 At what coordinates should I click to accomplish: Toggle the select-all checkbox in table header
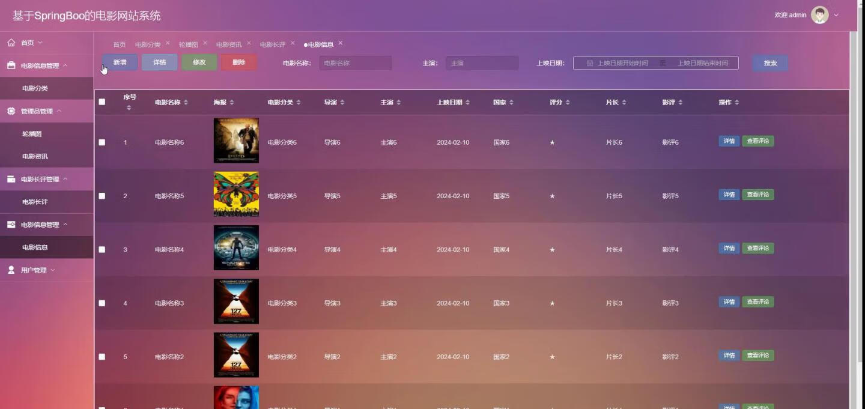(102, 102)
